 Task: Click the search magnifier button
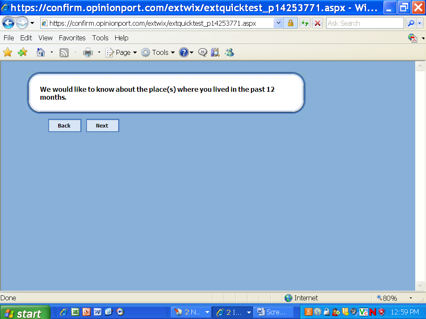coord(411,23)
